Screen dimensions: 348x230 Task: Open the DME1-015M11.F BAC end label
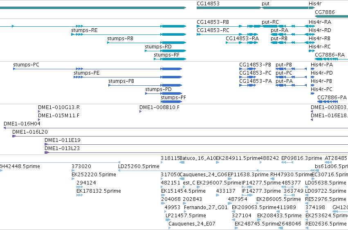(x=58, y=116)
